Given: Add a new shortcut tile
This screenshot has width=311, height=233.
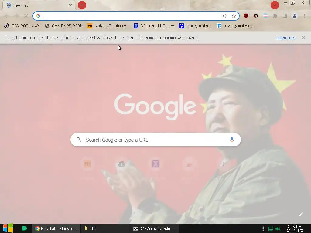Looking at the screenshot, I should pos(223,164).
